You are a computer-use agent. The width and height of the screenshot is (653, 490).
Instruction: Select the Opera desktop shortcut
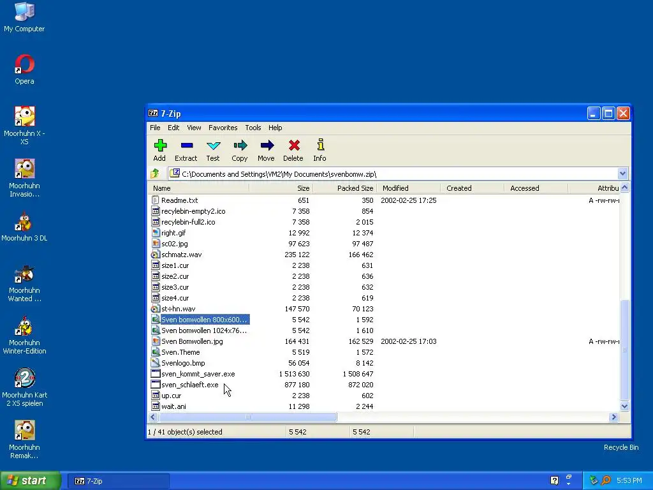click(x=24, y=64)
